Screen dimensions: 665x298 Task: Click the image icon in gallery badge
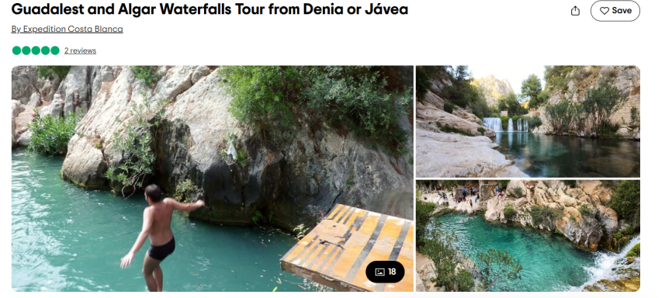379,272
